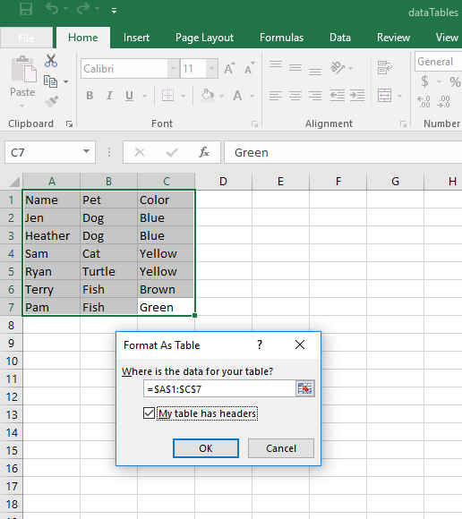Click the collapse range selector icon in dialog
The height and width of the screenshot is (519, 462).
[x=304, y=388]
